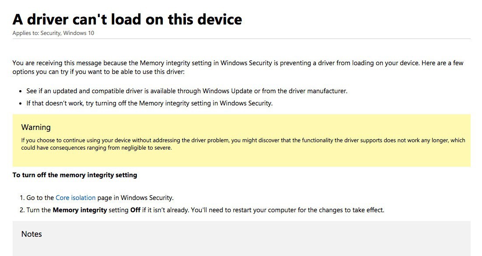The height and width of the screenshot is (256, 482).
Task: Click the Notes heading
Action: (31, 234)
